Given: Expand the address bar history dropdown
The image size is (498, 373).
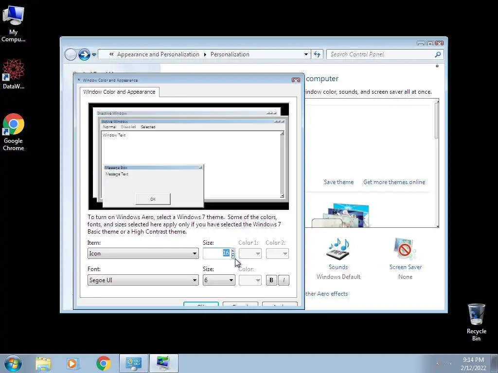Looking at the screenshot, I should [306, 54].
